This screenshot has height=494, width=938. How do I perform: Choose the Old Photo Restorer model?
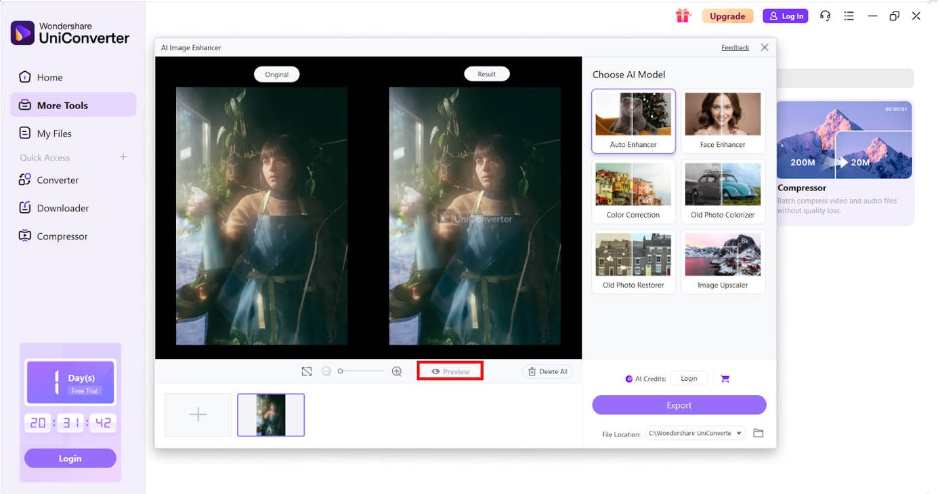pos(633,262)
